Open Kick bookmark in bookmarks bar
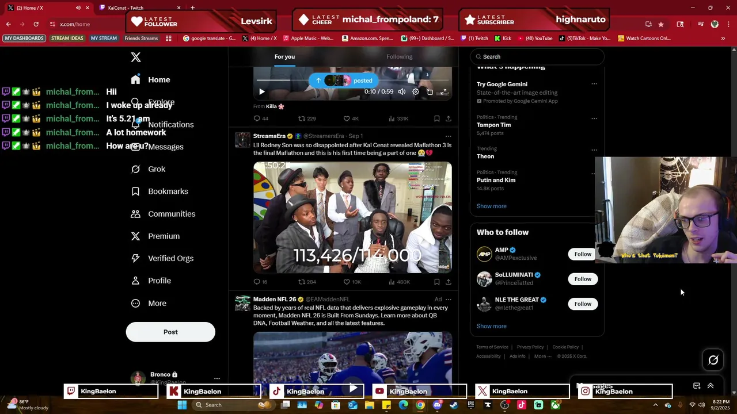The image size is (737, 414). point(503,39)
